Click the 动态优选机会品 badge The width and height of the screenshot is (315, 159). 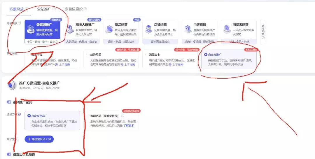click(x=131, y=111)
